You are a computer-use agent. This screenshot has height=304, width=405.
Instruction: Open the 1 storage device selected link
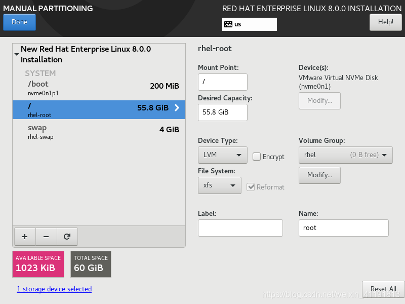click(x=54, y=289)
